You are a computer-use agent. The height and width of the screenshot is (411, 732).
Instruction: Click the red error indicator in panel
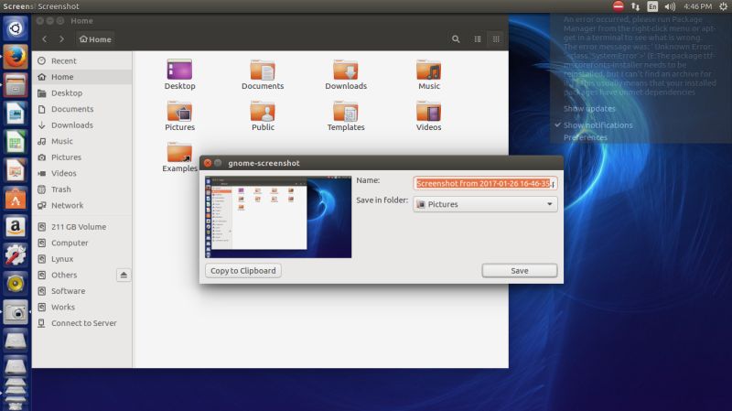tap(619, 6)
